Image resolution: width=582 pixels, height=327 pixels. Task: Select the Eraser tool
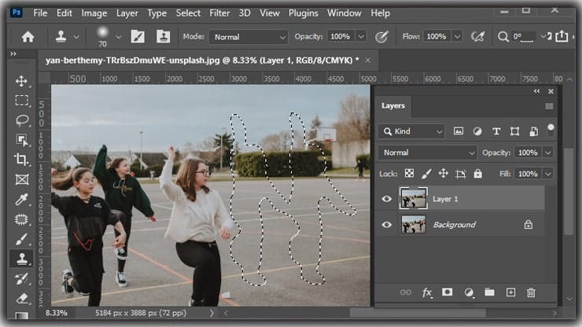pos(21,299)
